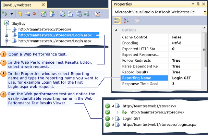208x135 pixels.
Task: Select the Reporting Name property
Action: [x=144, y=78]
